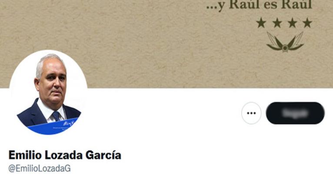
Task: Click the winged laurel emblem in banner
Action: (285, 42)
